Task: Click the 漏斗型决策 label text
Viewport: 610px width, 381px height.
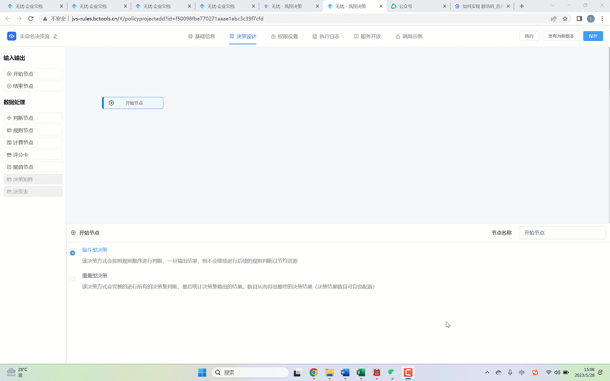Action: click(95, 250)
